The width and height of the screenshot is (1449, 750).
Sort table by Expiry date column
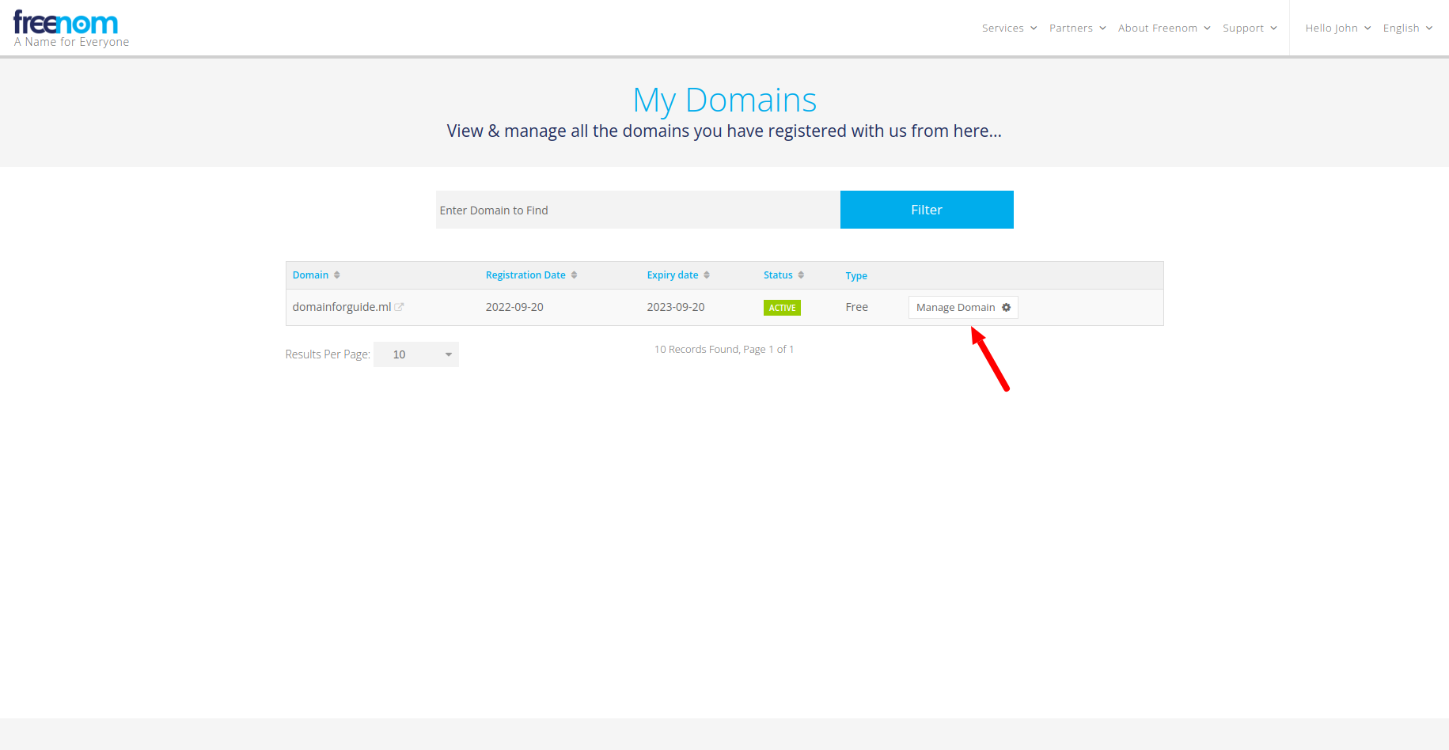678,275
